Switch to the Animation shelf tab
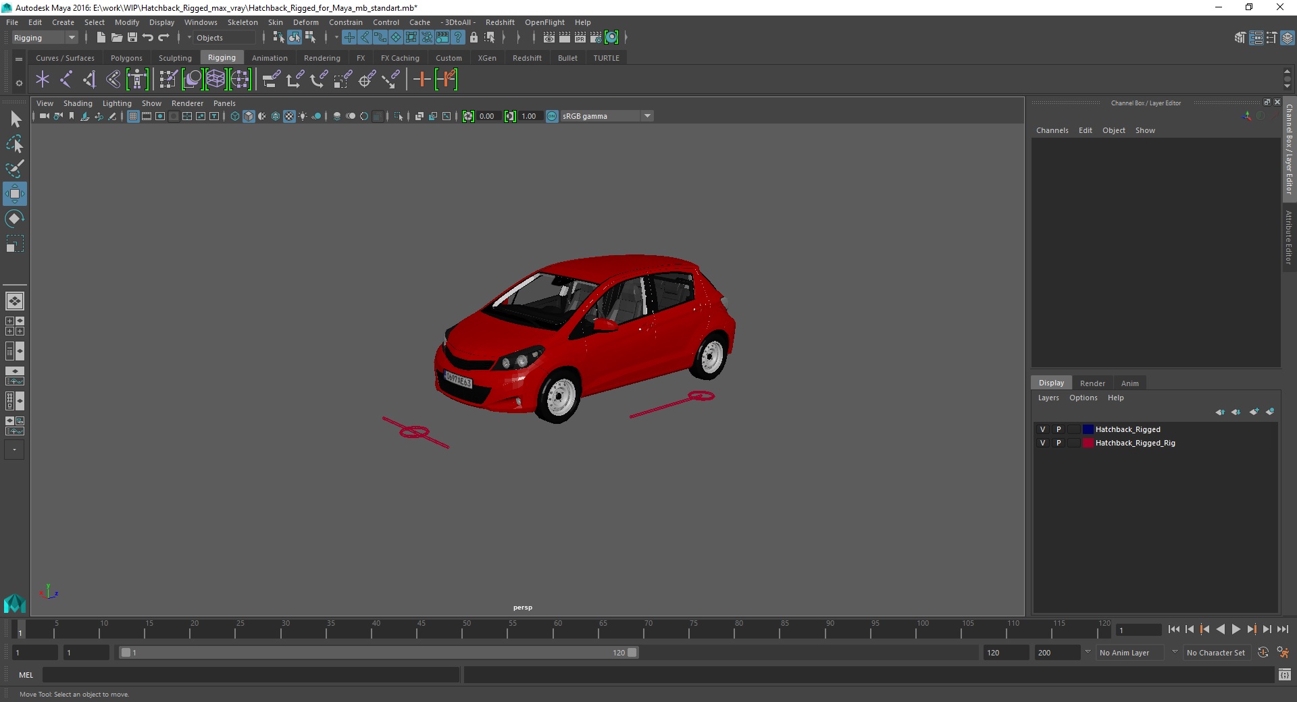Viewport: 1297px width, 702px height. [x=270, y=58]
